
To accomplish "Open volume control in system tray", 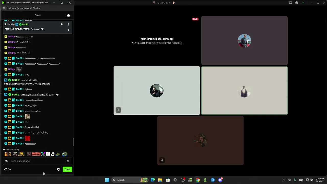I will (x=312, y=180).
